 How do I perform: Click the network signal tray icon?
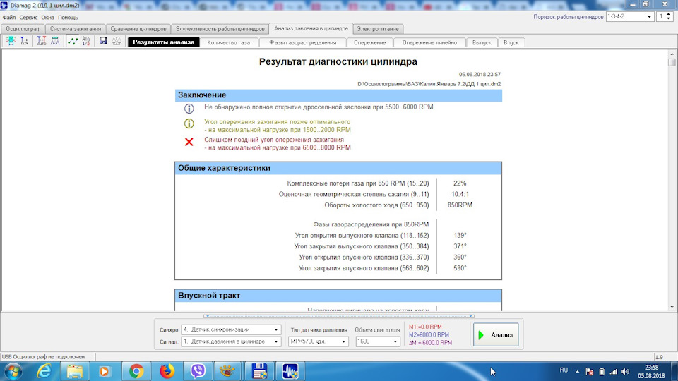[x=614, y=372]
